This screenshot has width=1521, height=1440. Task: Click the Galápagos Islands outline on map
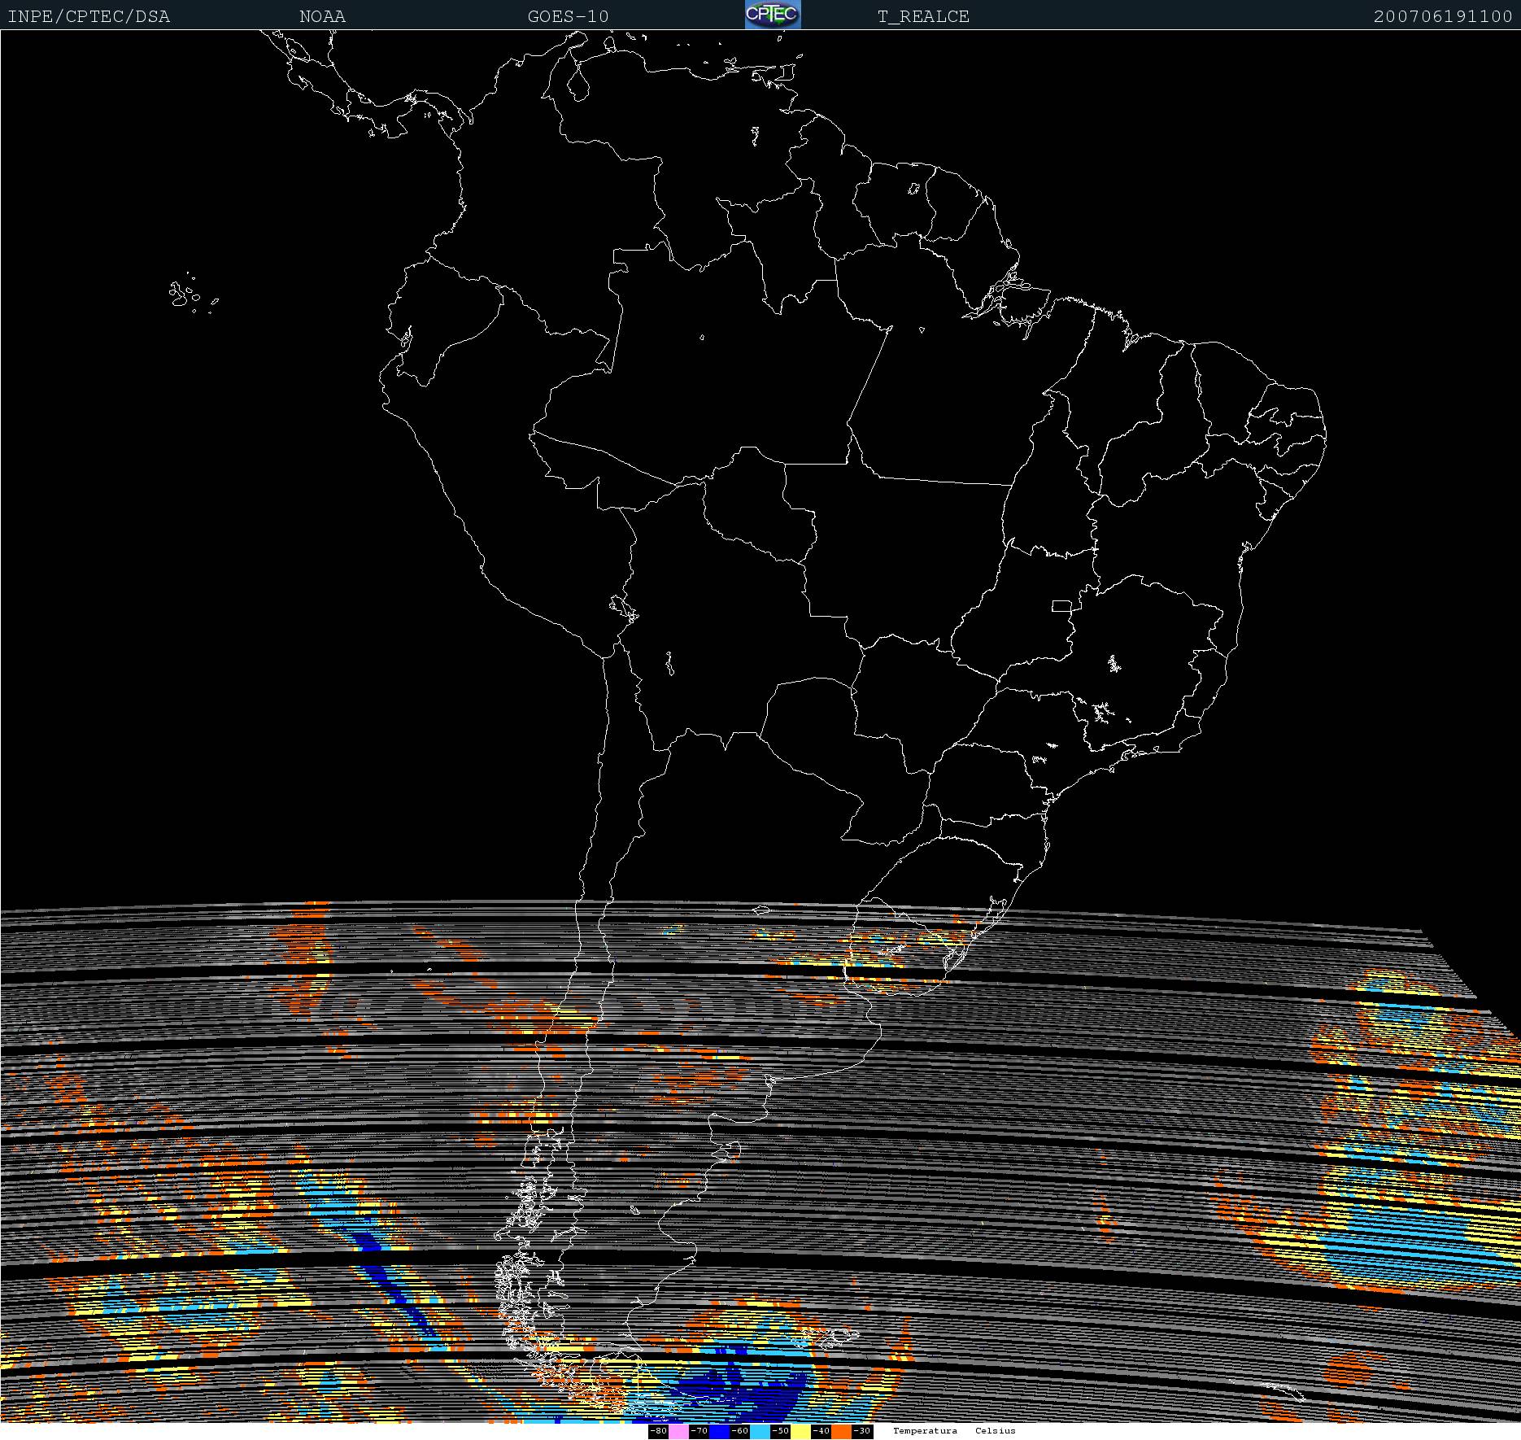[187, 295]
